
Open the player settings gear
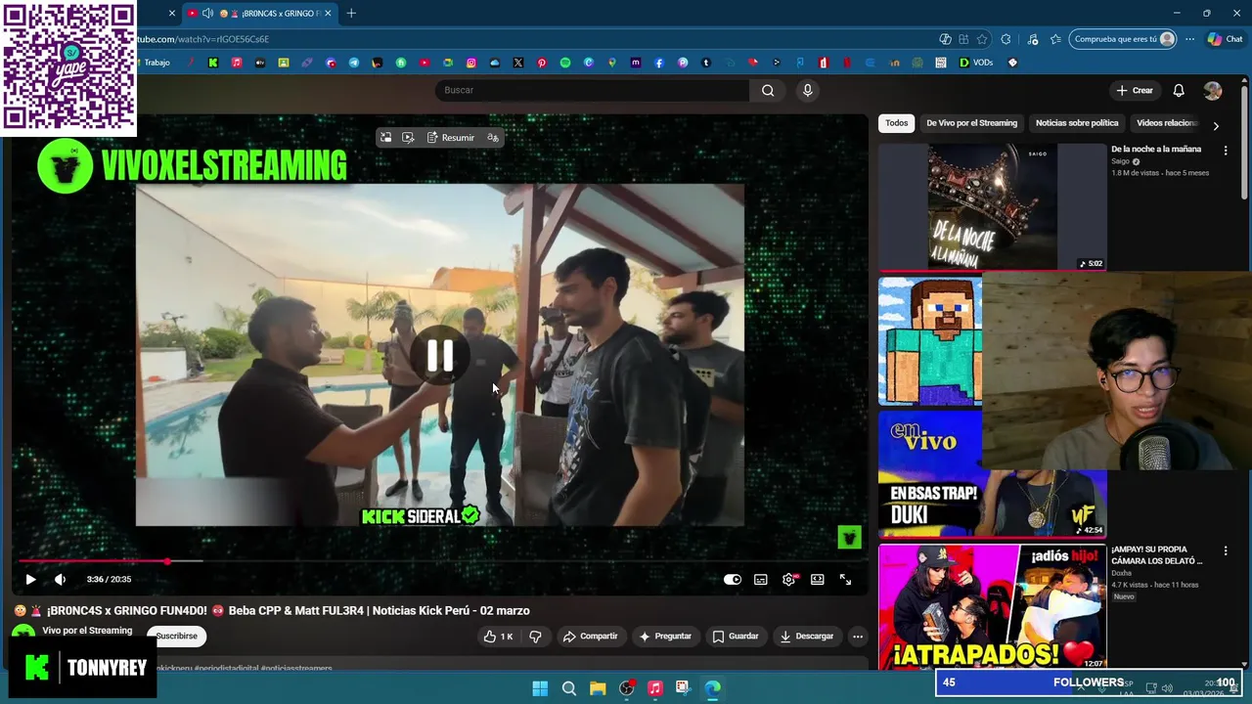click(788, 579)
